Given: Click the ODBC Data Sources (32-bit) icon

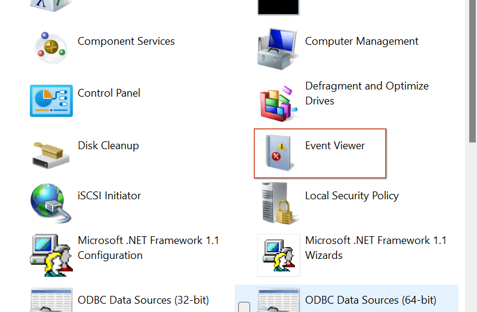Looking at the screenshot, I should (51, 300).
